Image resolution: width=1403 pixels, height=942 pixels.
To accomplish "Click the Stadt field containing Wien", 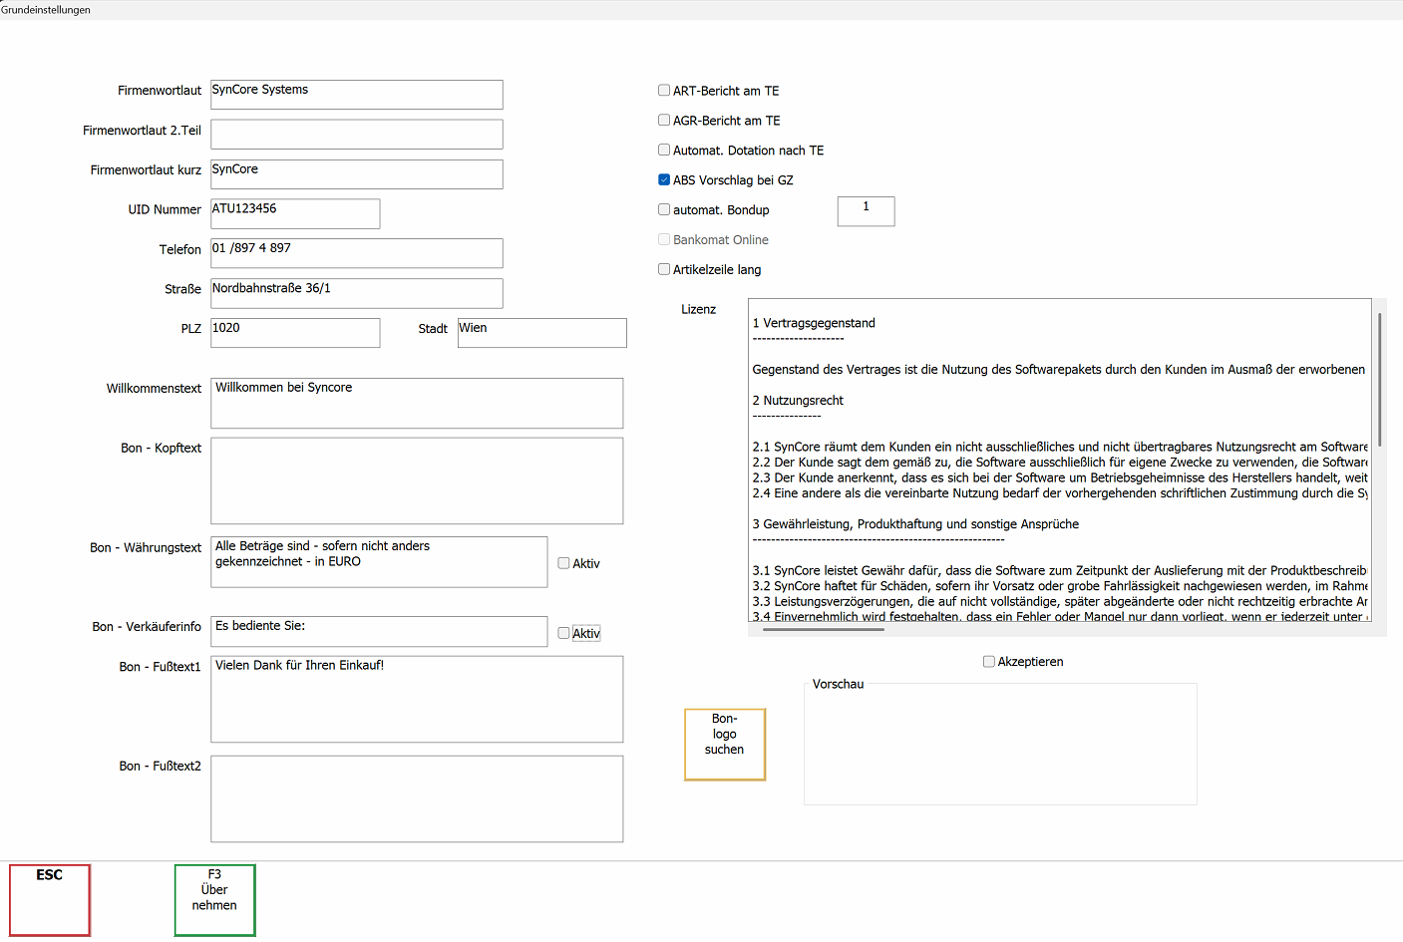I will 541,333.
